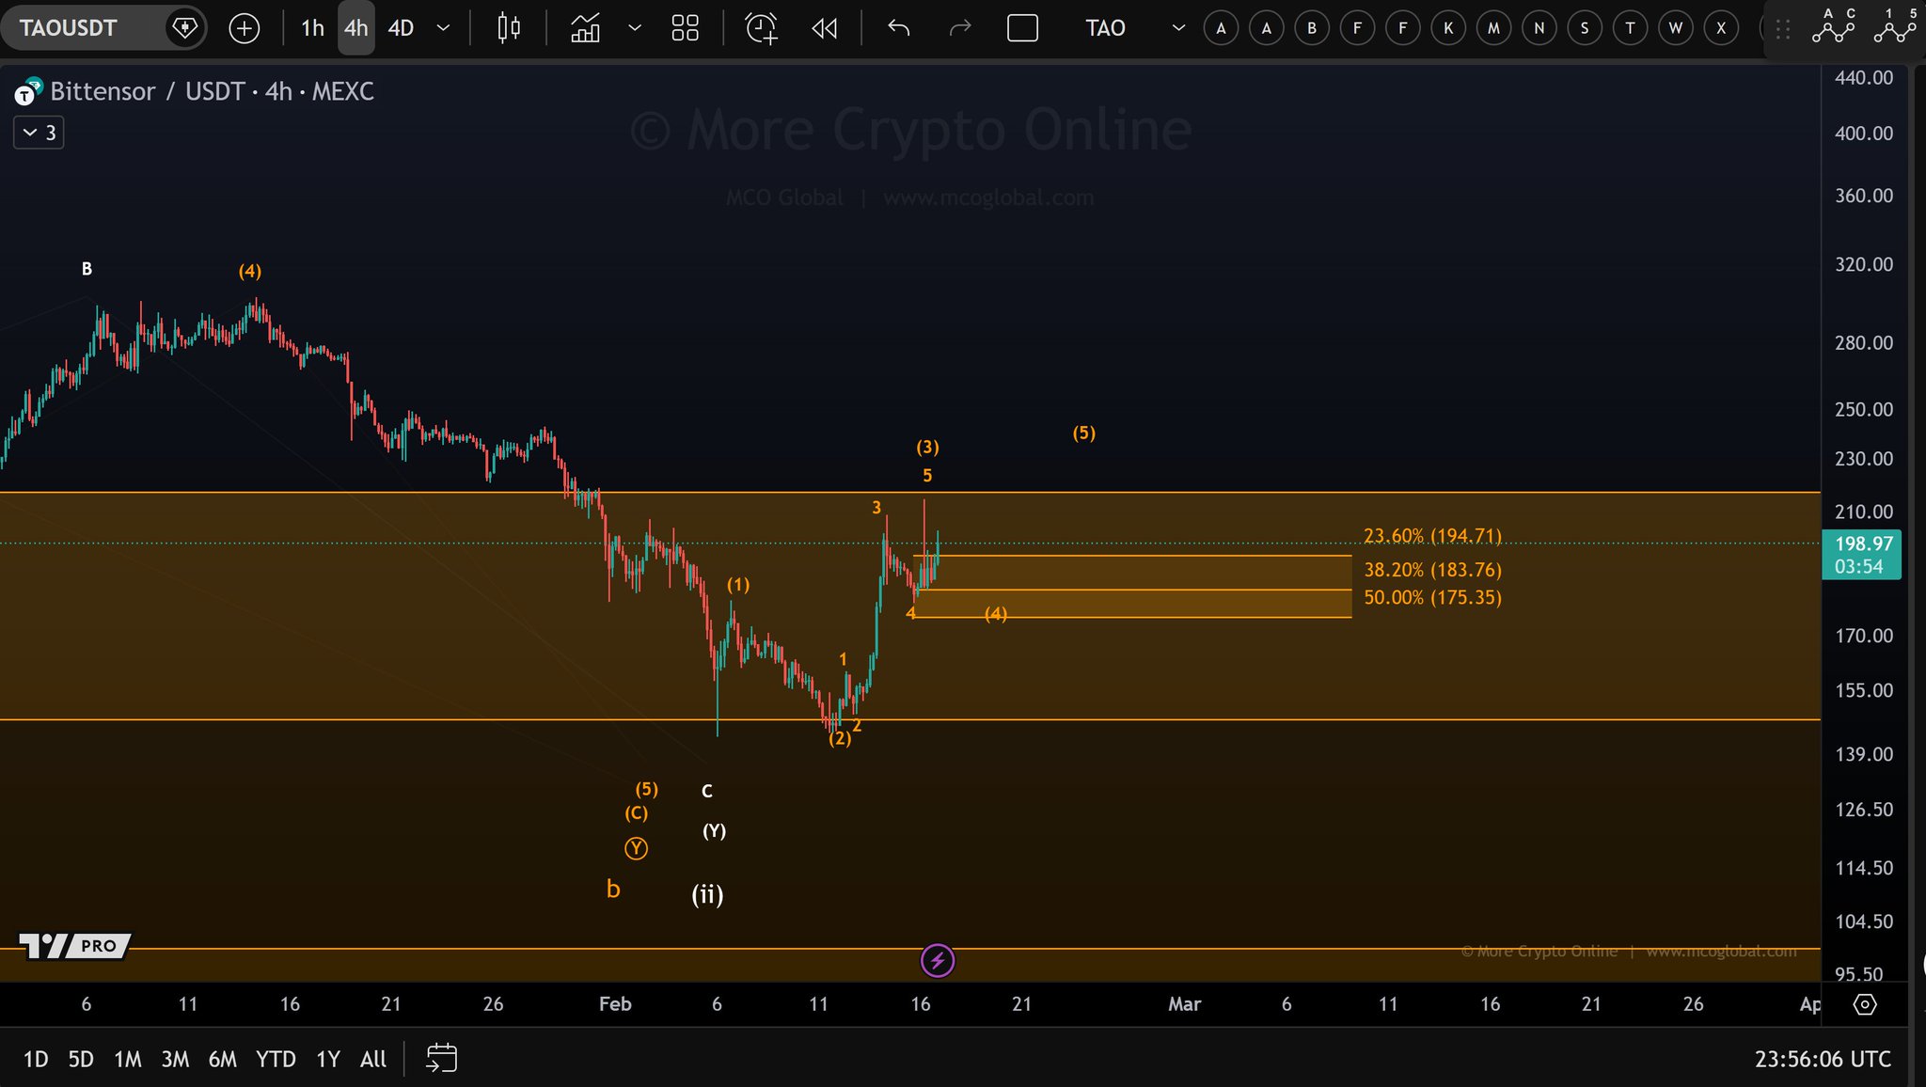Select the YTD range button
This screenshot has width=1926, height=1087.
[276, 1059]
